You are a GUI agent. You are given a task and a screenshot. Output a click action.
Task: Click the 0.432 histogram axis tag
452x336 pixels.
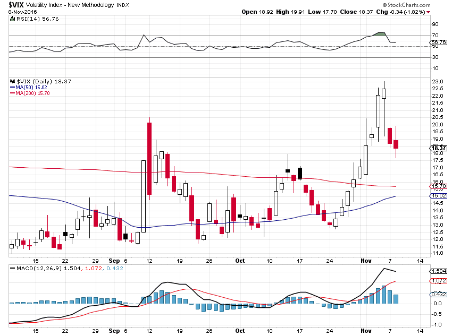point(439,294)
